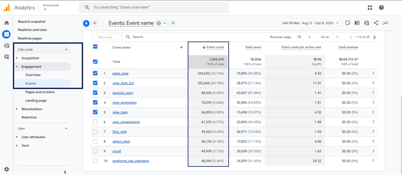Open more options for predicted_top_spenders row
The width and height of the screenshot is (402, 175).
click(373, 161)
